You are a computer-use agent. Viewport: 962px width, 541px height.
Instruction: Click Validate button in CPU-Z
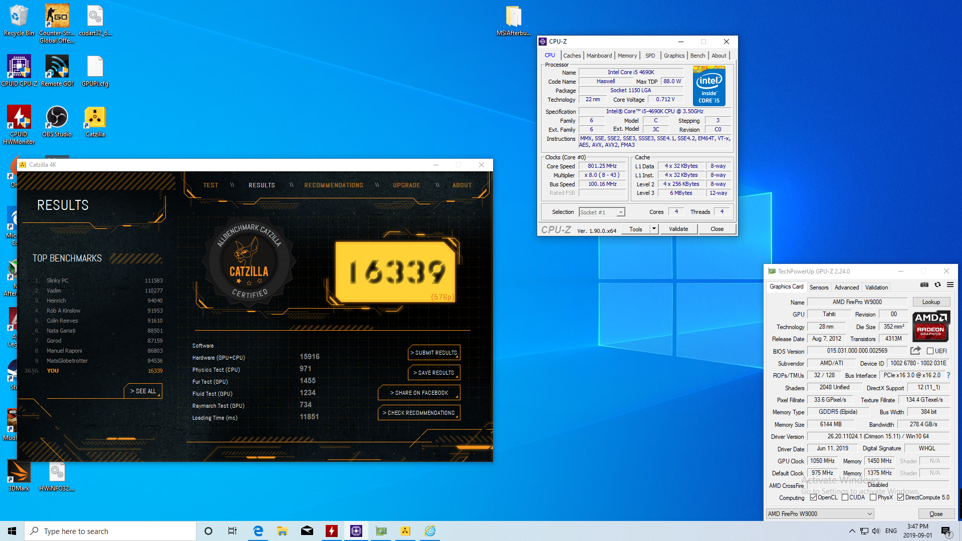[678, 229]
